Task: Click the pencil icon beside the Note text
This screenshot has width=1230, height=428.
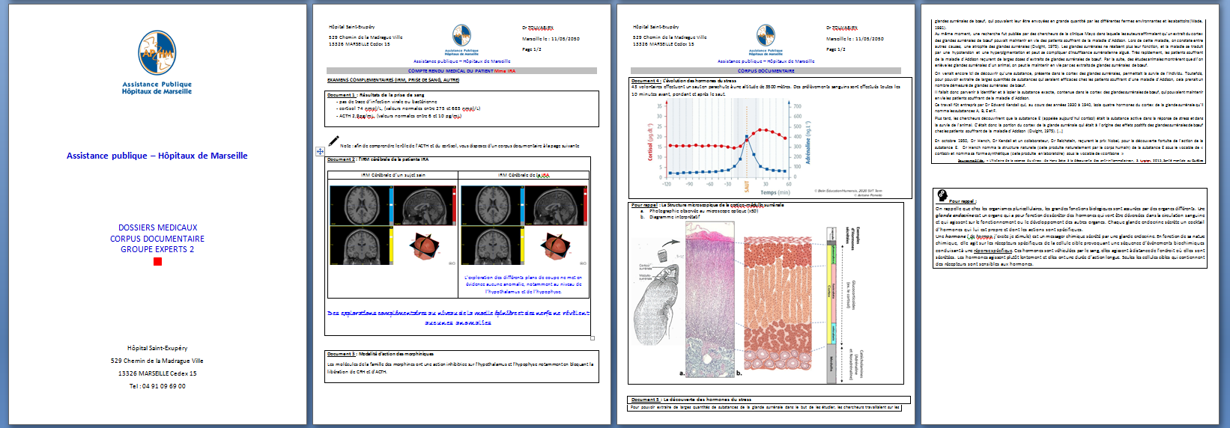Action: [333, 141]
